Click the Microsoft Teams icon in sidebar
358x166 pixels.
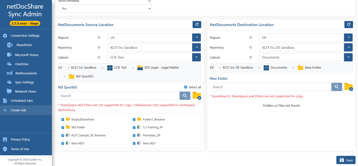coord(10,55)
